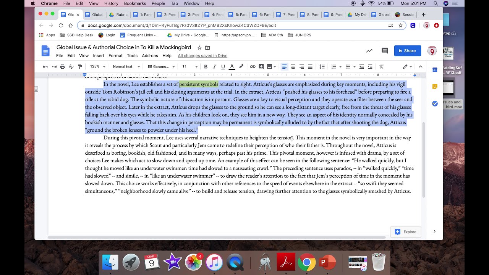Toggle underline formatting
This screenshot has width=489, height=275.
click(223, 66)
